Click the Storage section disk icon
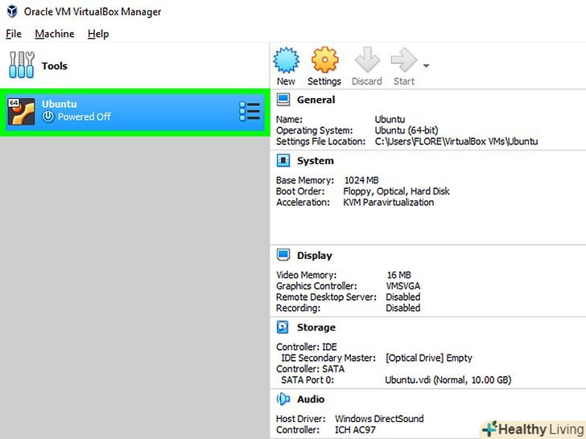Viewport: 586px width, 439px height. (x=283, y=327)
